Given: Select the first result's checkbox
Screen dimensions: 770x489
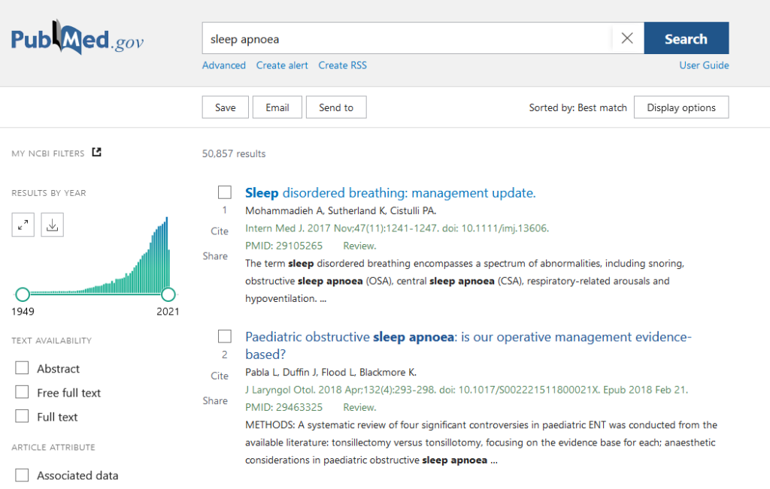Looking at the screenshot, I should pyautogui.click(x=224, y=192).
